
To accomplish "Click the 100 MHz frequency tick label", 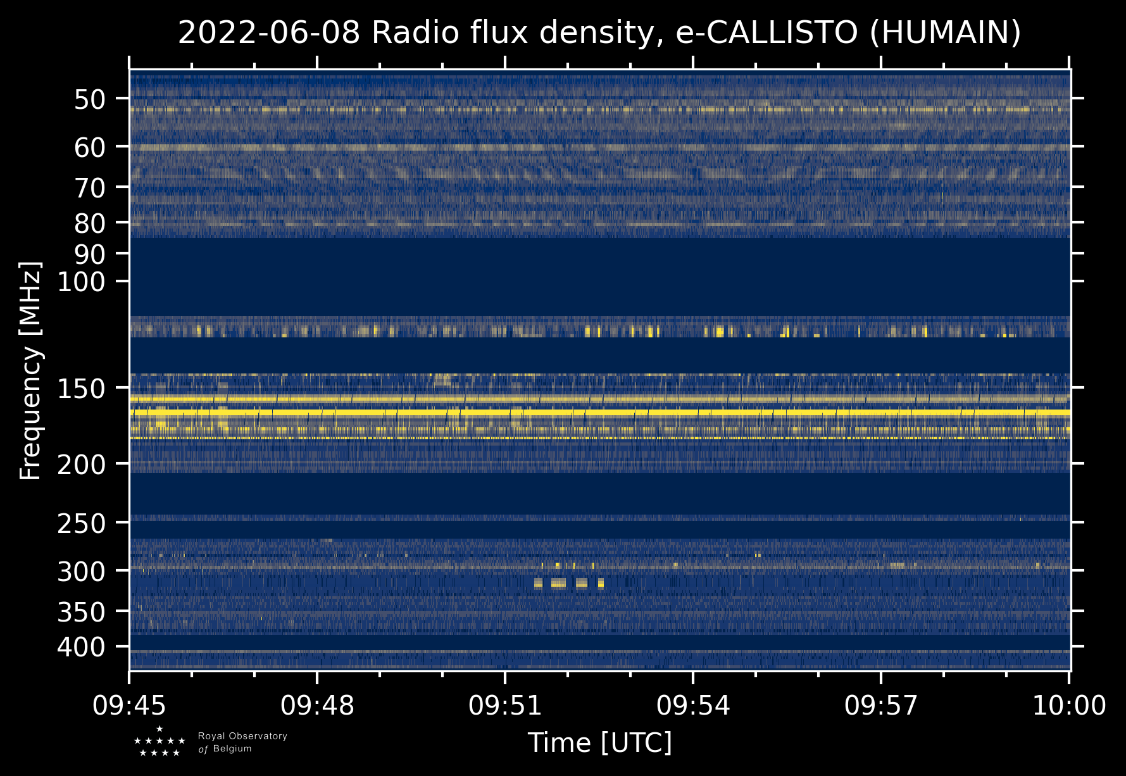I will [82, 282].
